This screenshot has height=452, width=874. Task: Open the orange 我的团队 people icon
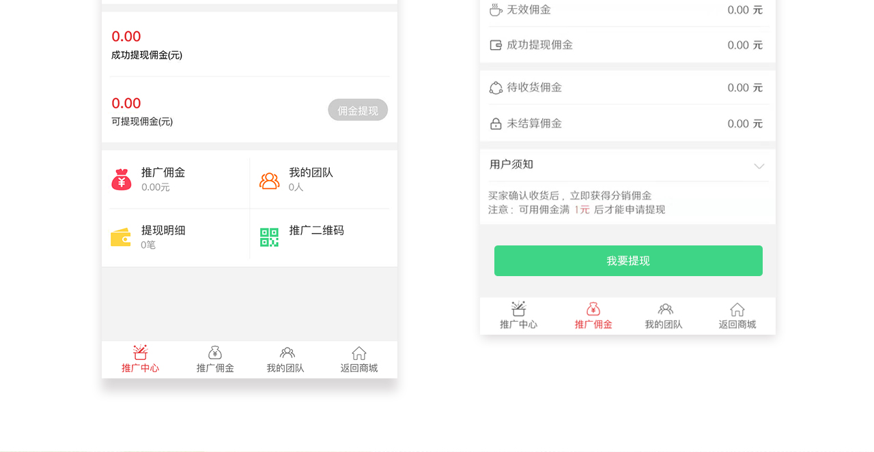(269, 181)
